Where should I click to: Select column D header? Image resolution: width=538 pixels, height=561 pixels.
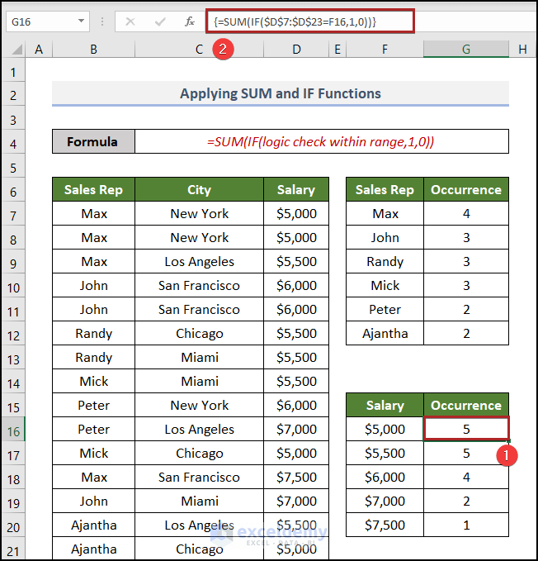tap(296, 50)
